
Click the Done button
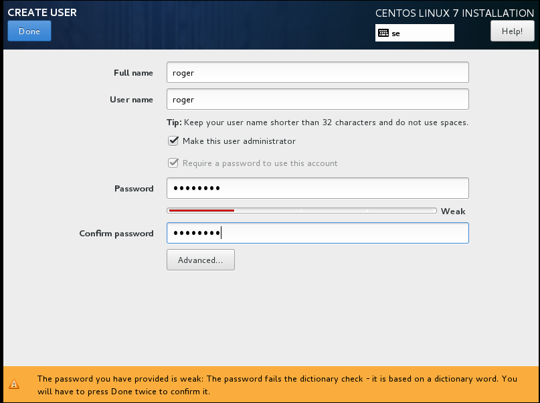point(29,31)
